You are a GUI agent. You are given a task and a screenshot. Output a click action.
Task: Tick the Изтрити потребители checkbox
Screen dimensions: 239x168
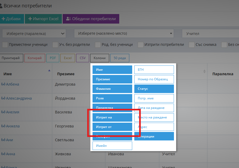[141, 45]
